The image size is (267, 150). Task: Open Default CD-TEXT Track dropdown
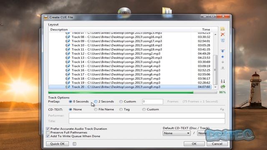(x=211, y=133)
